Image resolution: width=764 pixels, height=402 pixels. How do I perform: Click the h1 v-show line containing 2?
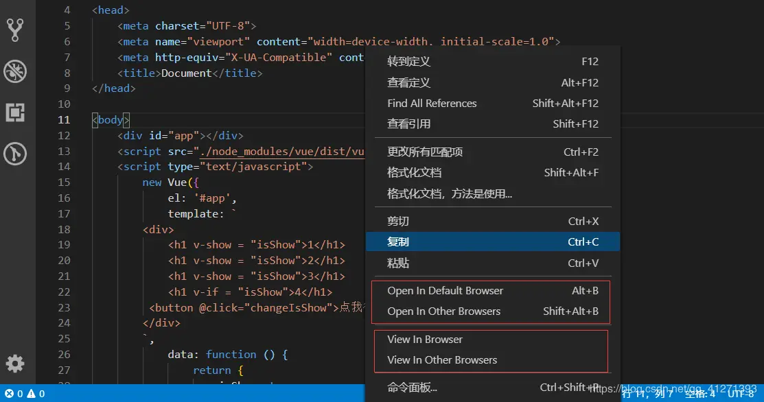point(256,261)
